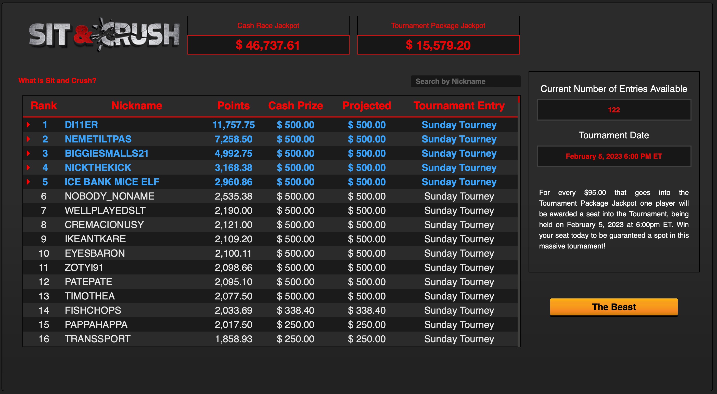Screen dimensions: 717x394
Task: Expand the NICKTHEKICK row arrow
Action: click(28, 167)
